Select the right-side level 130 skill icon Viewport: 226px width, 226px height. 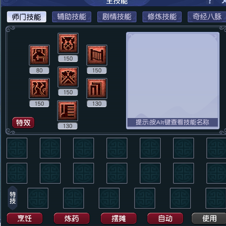pyautogui.click(x=97, y=88)
